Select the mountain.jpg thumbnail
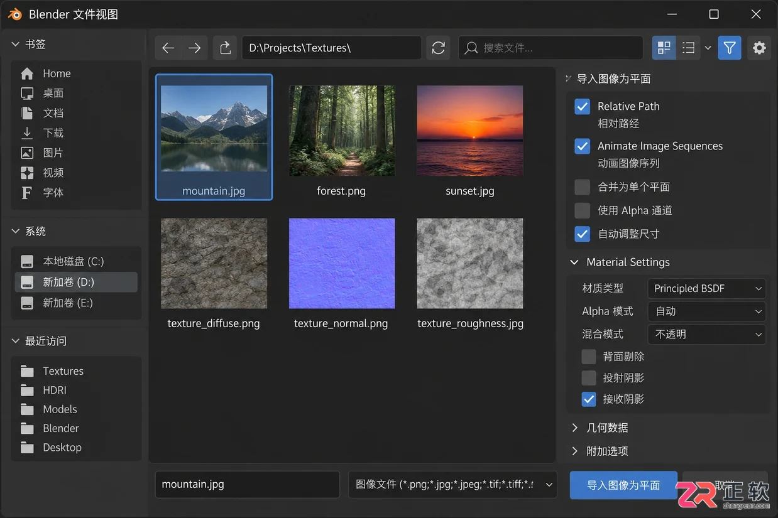778x518 pixels. pos(214,129)
